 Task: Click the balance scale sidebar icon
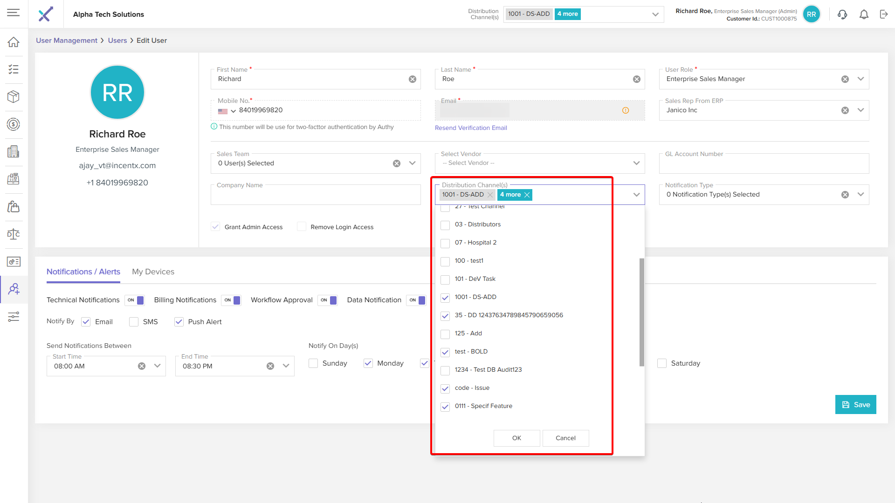(x=14, y=234)
